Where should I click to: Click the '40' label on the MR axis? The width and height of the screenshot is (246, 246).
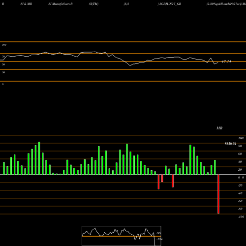(x=240, y=162)
